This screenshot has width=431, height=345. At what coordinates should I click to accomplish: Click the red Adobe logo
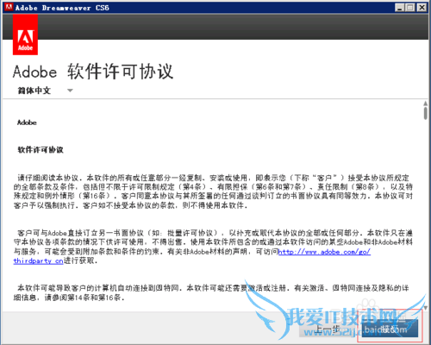pos(25,34)
